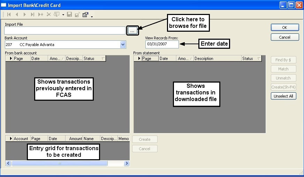This screenshot has height=177, width=304.
Task: Focus the View Records From date field
Action: [x=162, y=44]
